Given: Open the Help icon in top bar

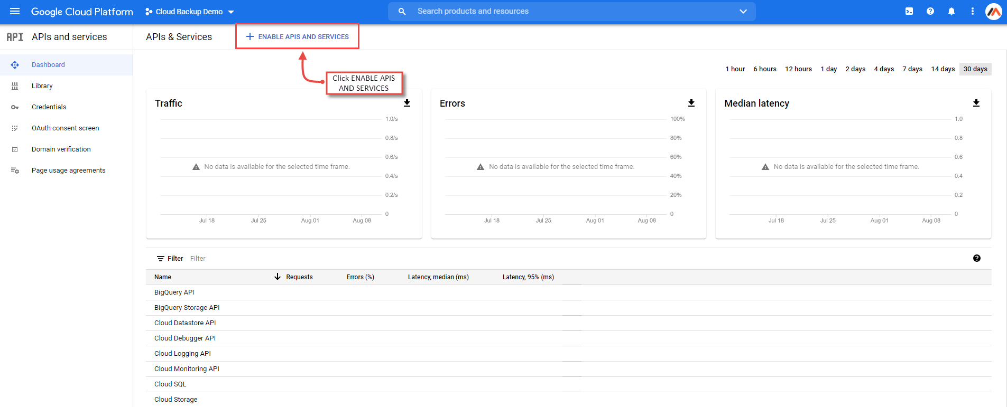Looking at the screenshot, I should [x=930, y=11].
